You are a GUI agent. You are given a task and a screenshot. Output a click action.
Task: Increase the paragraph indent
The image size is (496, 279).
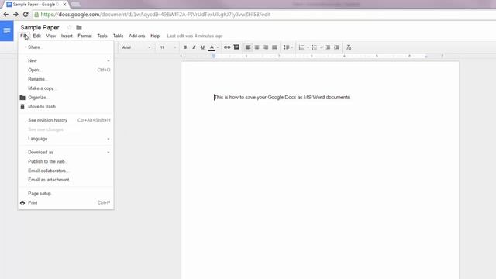pos(336,47)
